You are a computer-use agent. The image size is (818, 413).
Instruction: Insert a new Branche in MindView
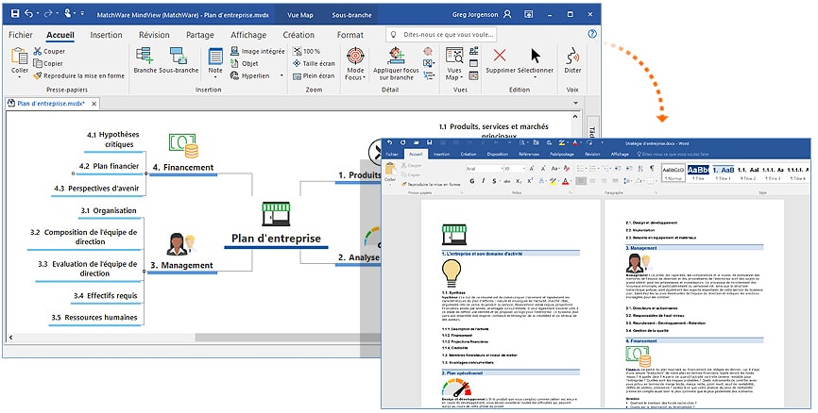coord(145,60)
